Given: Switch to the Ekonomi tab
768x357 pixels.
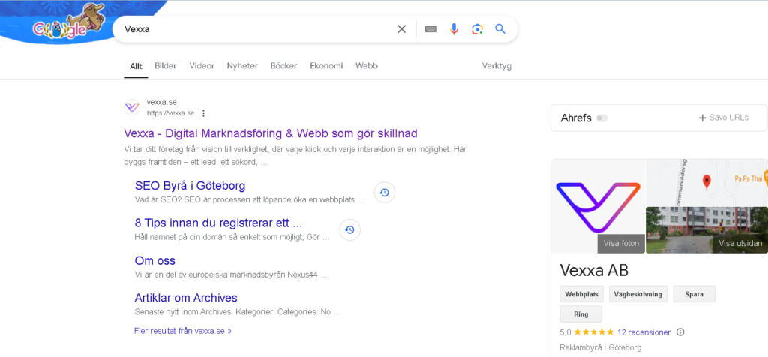Looking at the screenshot, I should click(x=326, y=65).
